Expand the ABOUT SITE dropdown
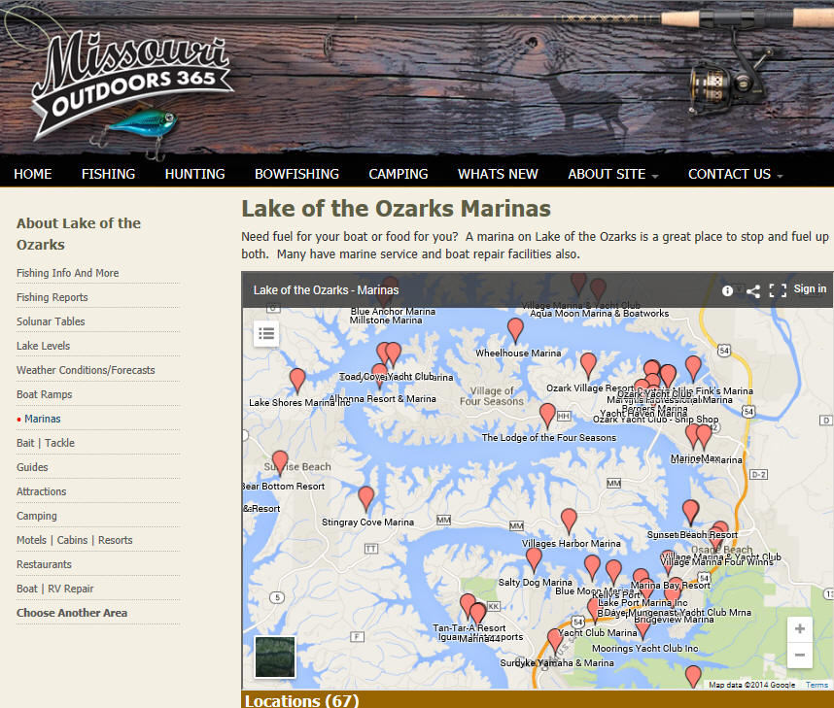 [612, 175]
